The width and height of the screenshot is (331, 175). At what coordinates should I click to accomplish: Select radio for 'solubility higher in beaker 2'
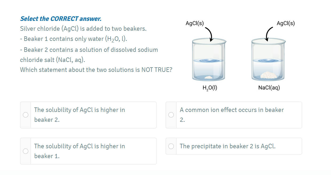coord(26,115)
